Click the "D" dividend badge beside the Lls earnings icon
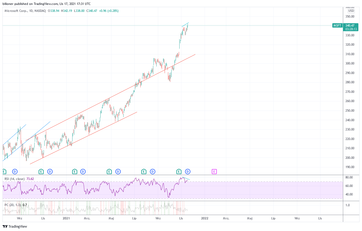 click(x=50, y=171)
